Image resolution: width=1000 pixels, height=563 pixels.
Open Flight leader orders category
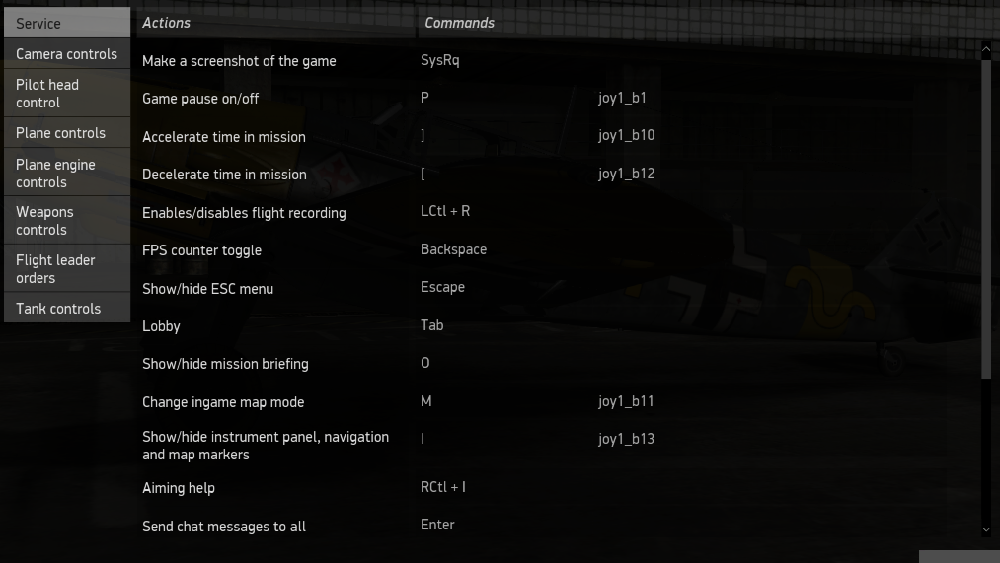65,269
